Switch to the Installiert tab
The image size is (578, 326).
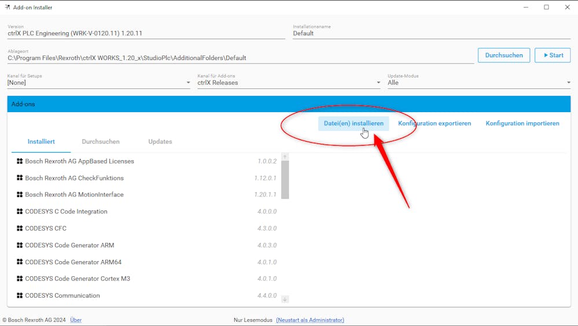point(41,142)
